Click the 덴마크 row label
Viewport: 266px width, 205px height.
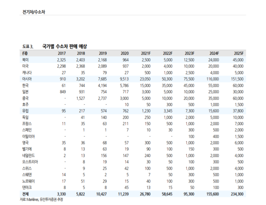coord(27,188)
